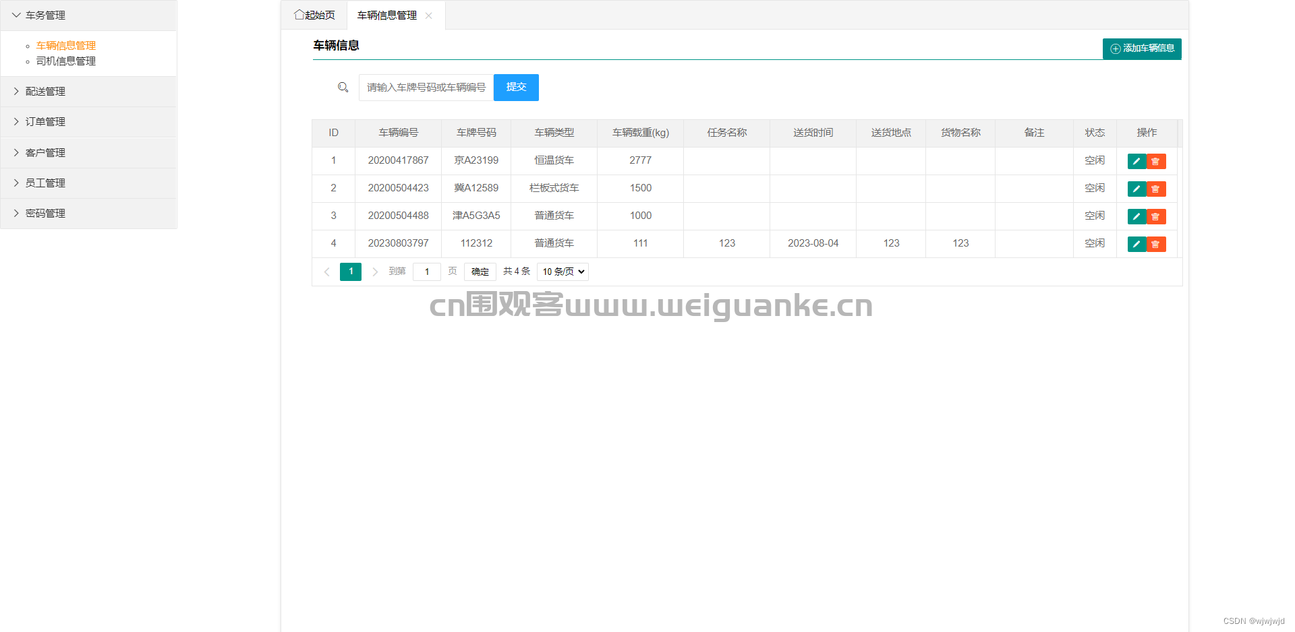Select the 栏板式货车 vehicle type cell
The width and height of the screenshot is (1295, 632).
tap(554, 188)
